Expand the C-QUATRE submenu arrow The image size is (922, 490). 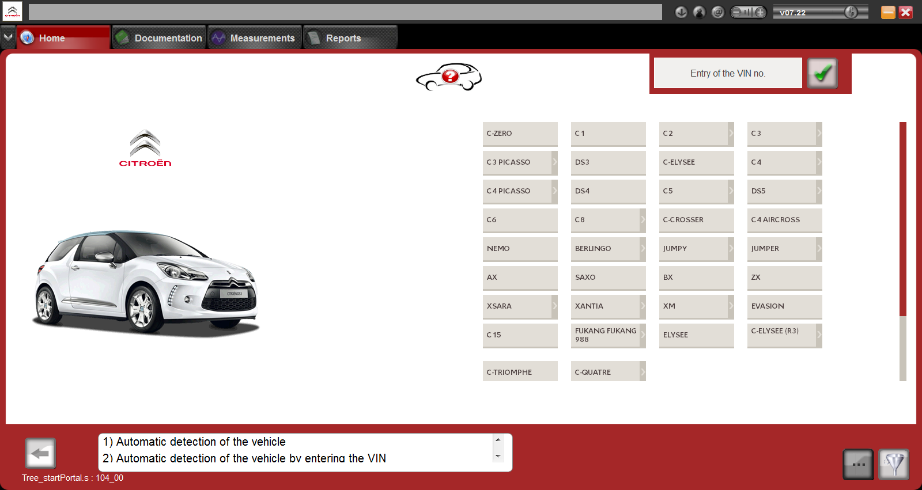point(643,371)
